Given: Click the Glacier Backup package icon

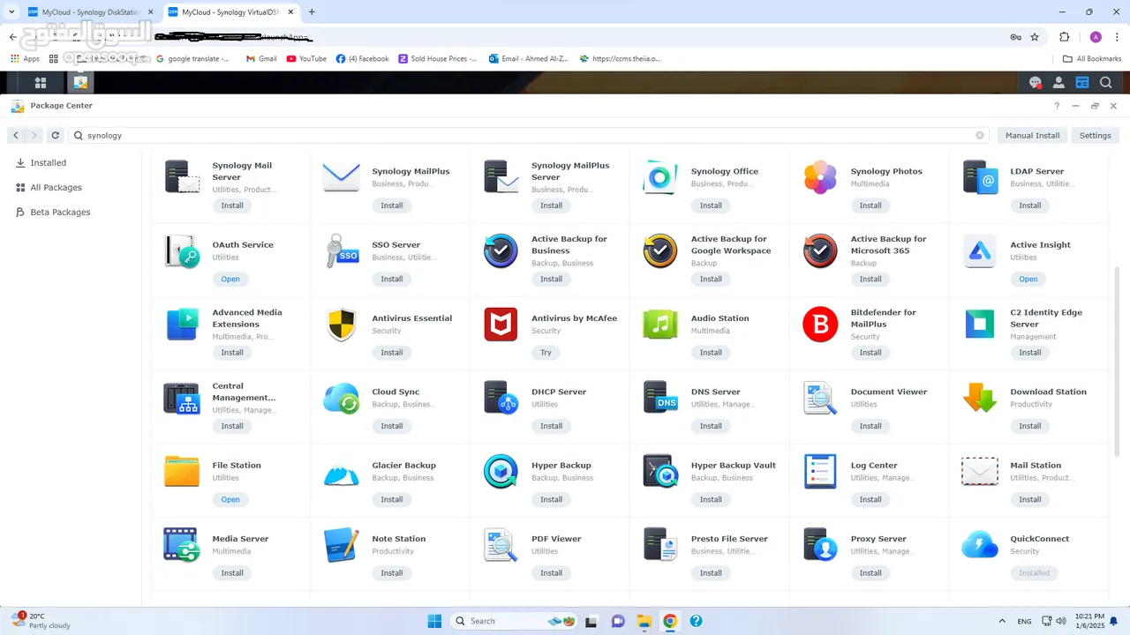Looking at the screenshot, I should point(341,474).
